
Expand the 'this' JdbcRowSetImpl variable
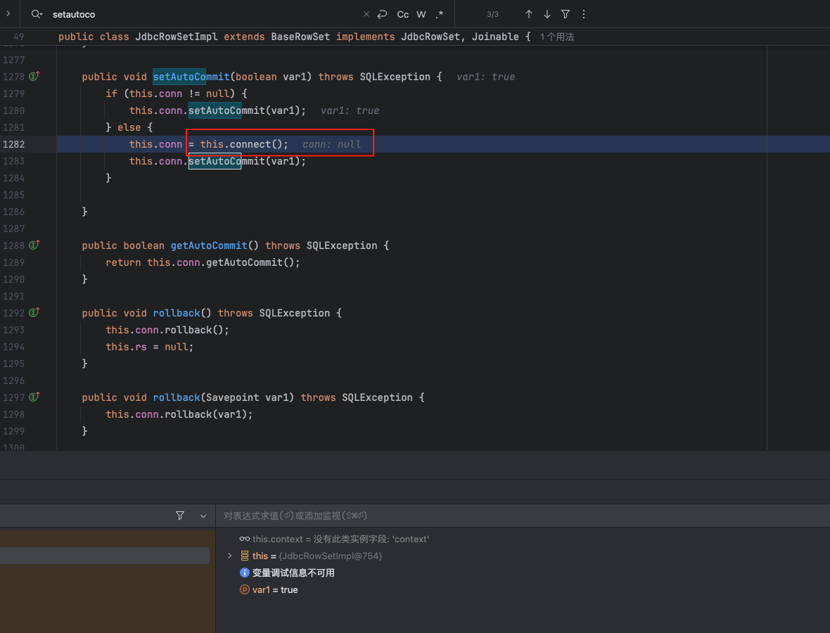pyautogui.click(x=229, y=556)
